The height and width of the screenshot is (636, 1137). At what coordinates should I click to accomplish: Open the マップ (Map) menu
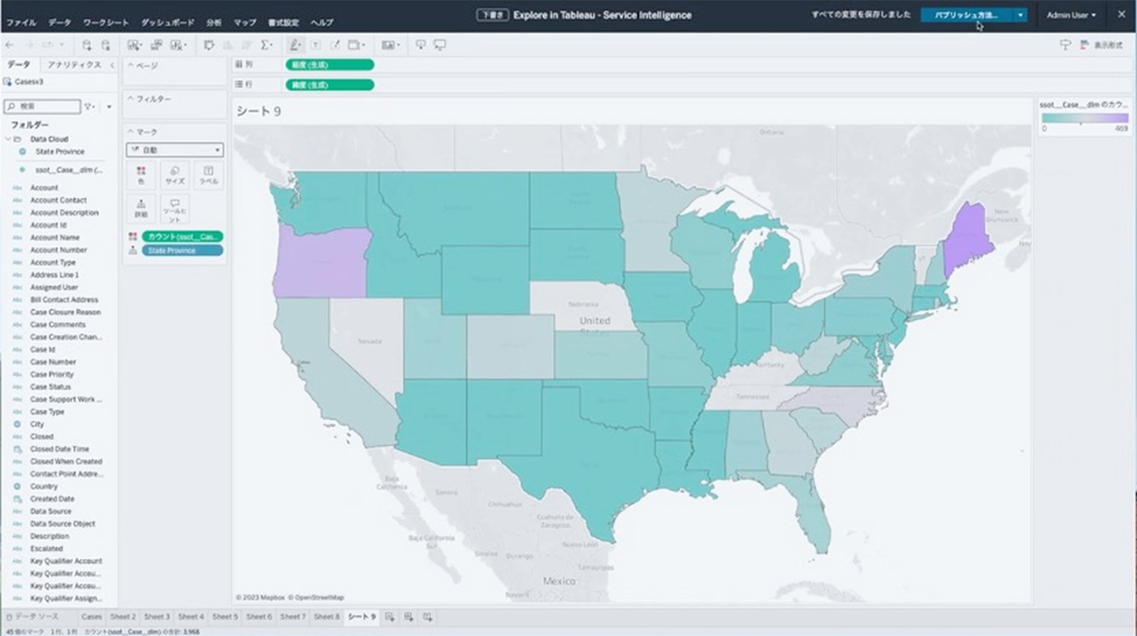(244, 23)
